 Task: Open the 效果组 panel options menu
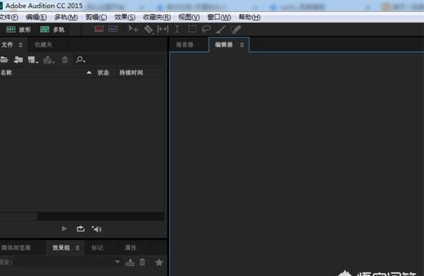[x=77, y=248]
